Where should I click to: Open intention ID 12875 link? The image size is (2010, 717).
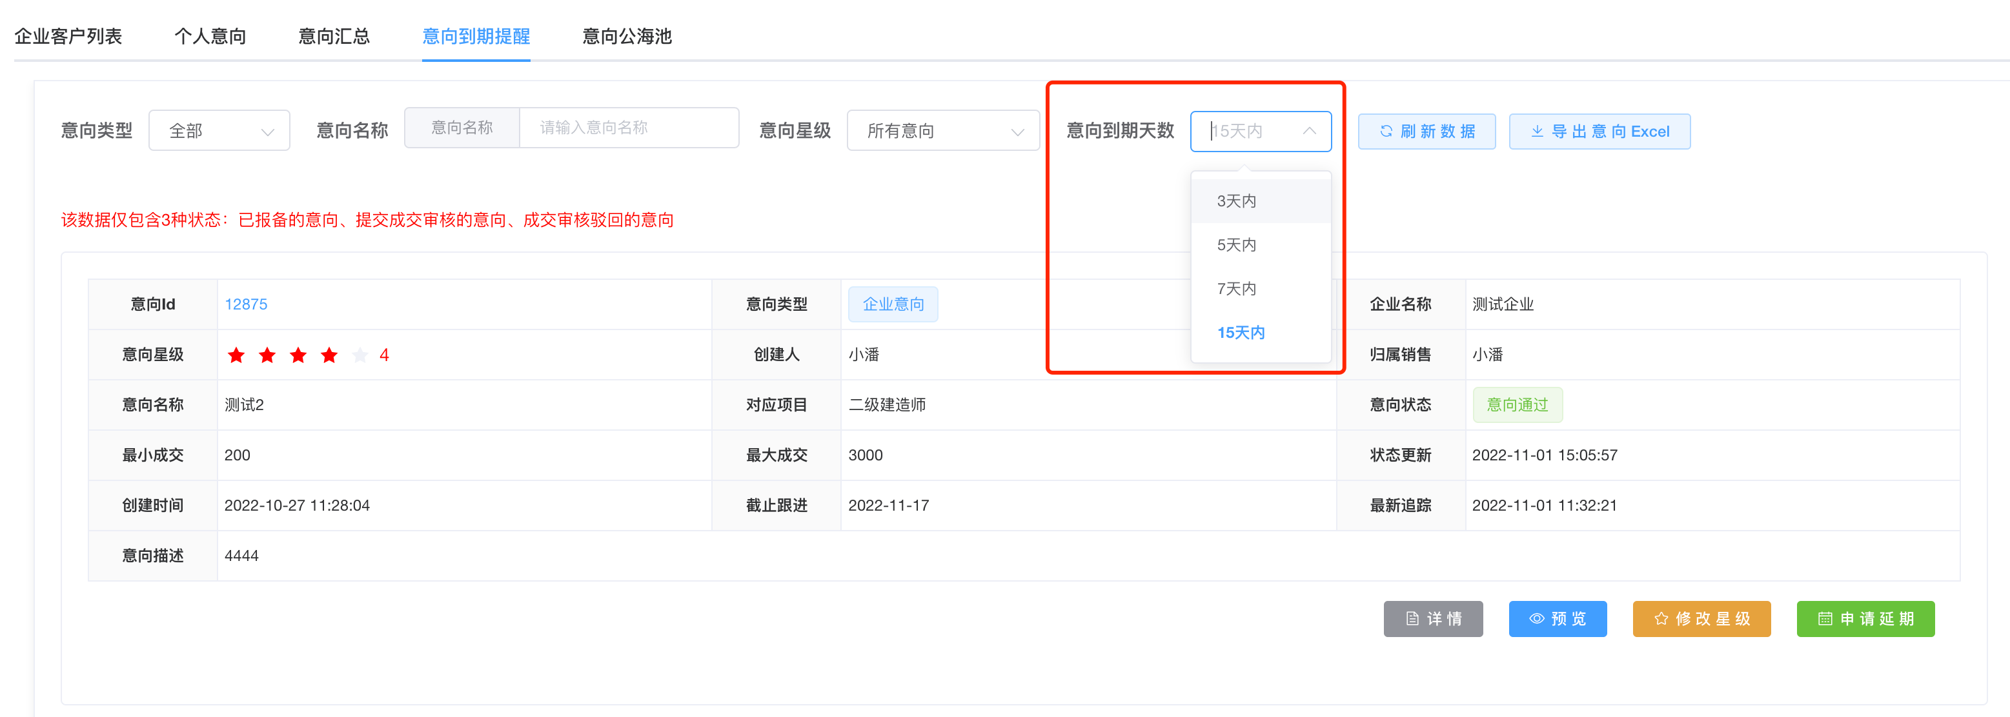246,305
